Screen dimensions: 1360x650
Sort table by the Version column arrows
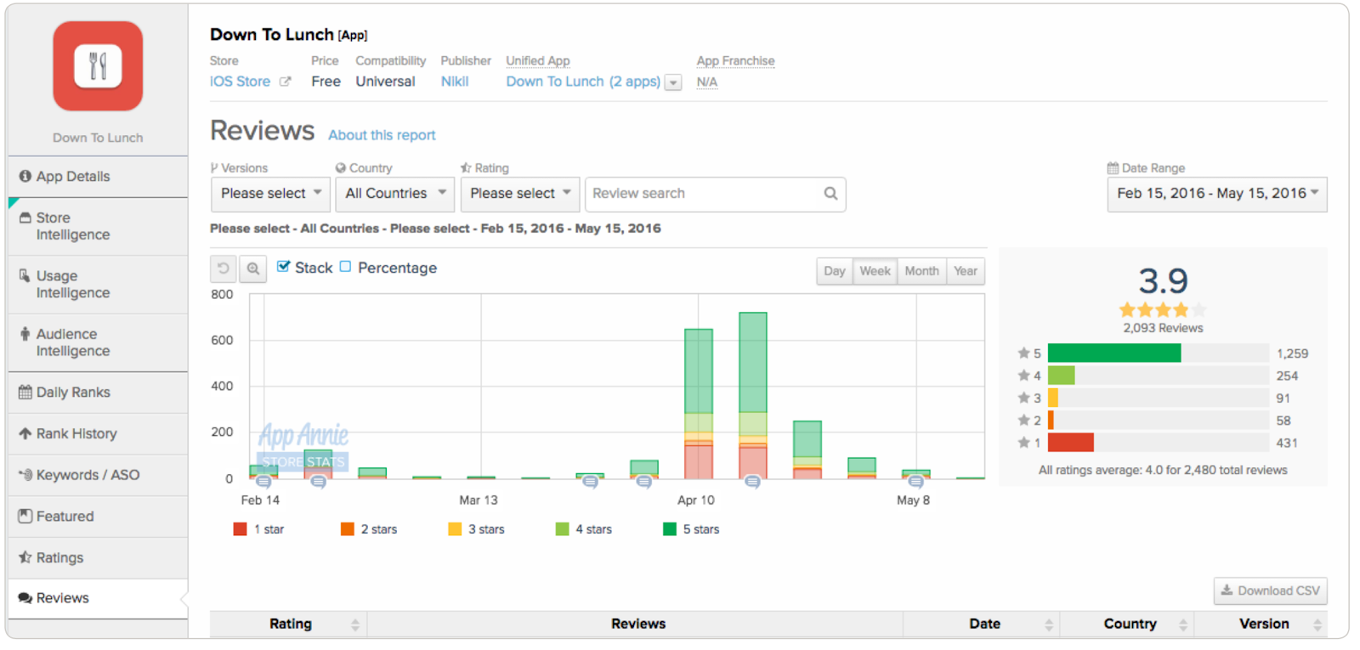[x=1317, y=625]
